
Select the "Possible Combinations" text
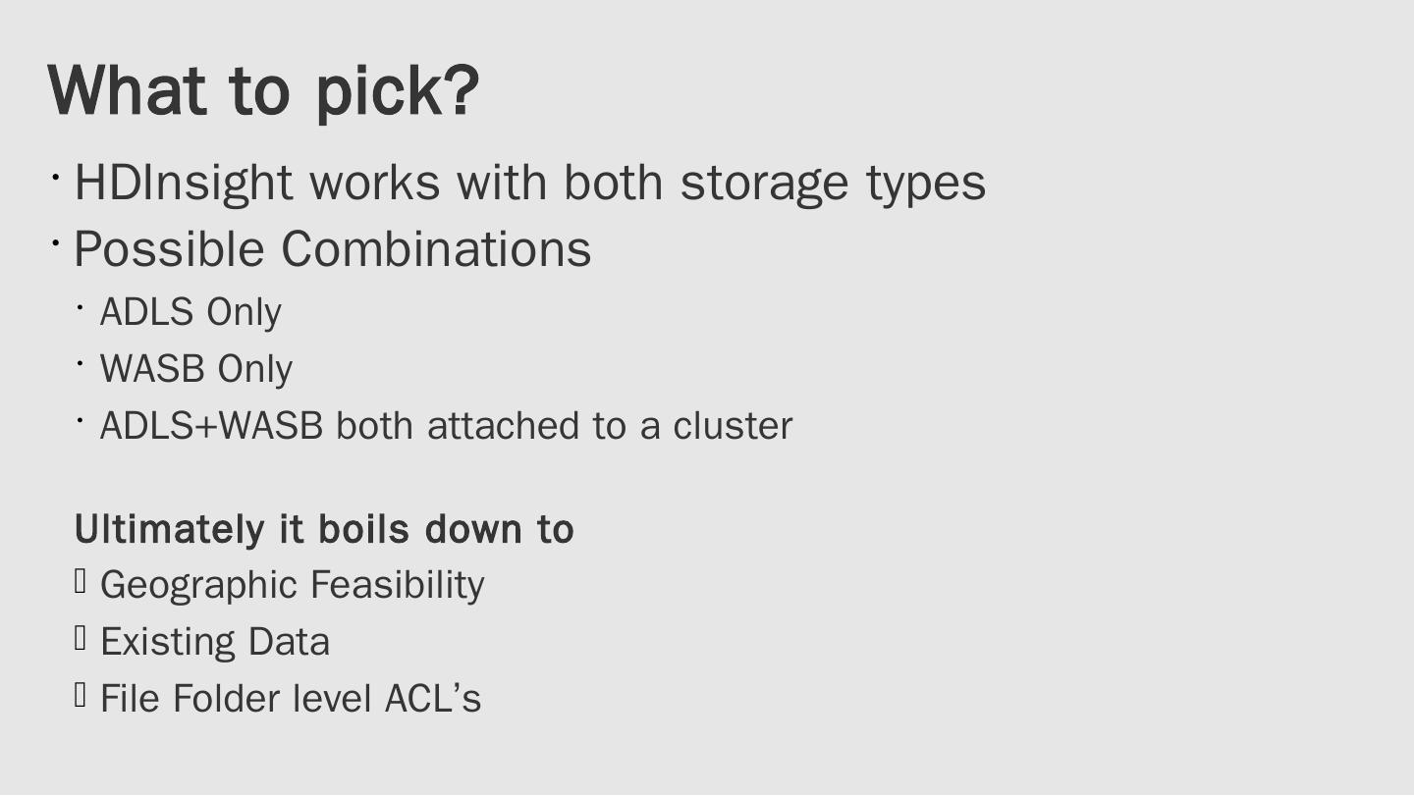click(332, 249)
